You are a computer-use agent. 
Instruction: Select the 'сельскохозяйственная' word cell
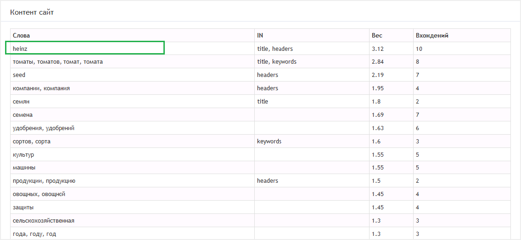tap(44, 221)
